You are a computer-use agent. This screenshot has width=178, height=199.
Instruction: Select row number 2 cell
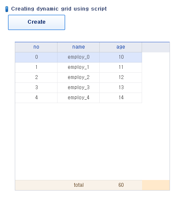[36, 77]
